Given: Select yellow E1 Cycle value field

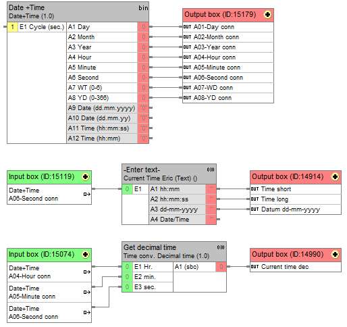Looking at the screenshot, I should [13, 27].
